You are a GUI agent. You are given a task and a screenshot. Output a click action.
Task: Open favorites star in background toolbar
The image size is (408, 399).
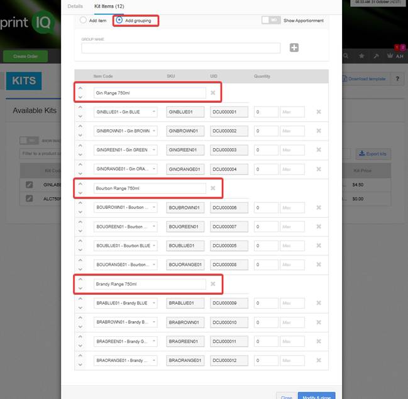tap(361, 56)
